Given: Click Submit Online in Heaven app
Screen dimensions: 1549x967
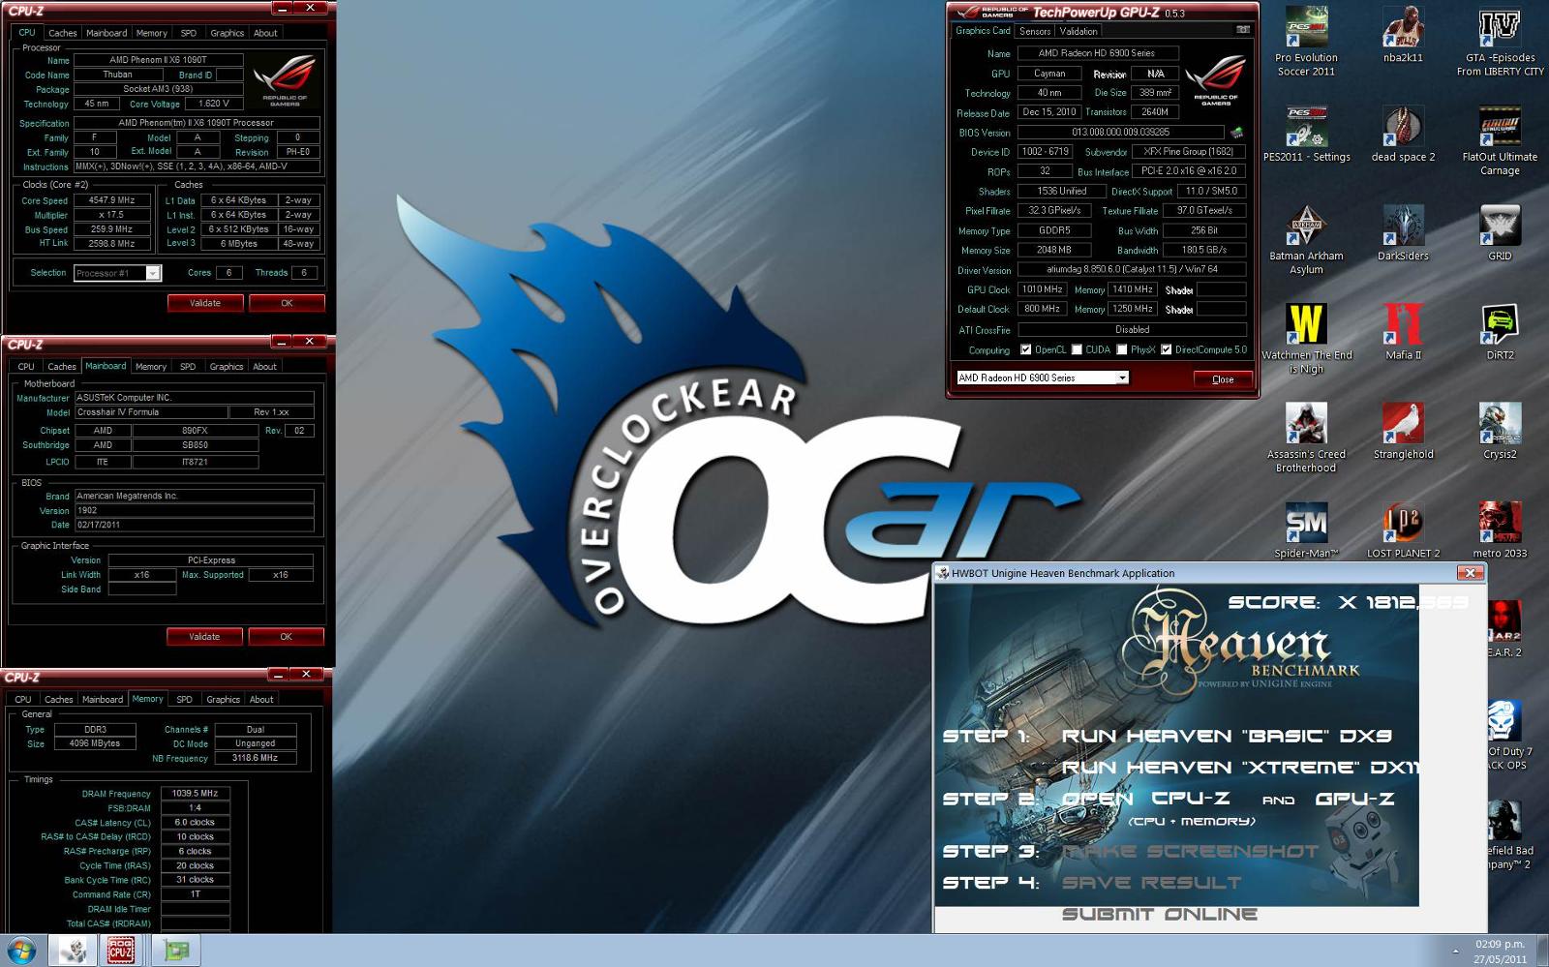Looking at the screenshot, I should coord(1159,914).
